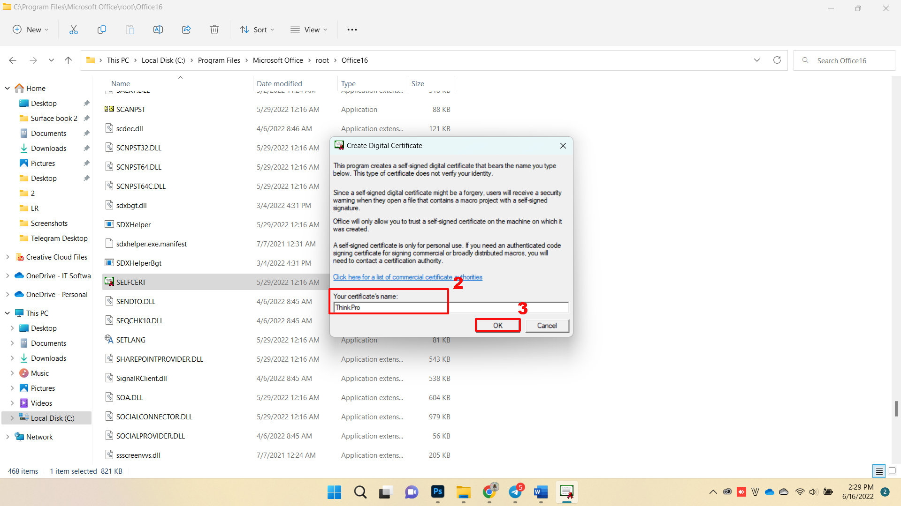Select Downloads under Home in sidebar

(48, 149)
